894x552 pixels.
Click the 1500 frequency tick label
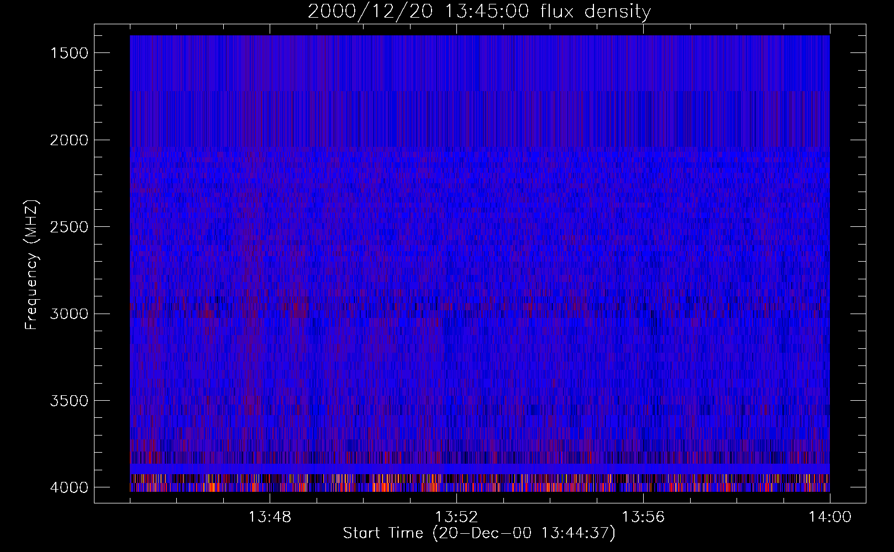[x=69, y=53]
